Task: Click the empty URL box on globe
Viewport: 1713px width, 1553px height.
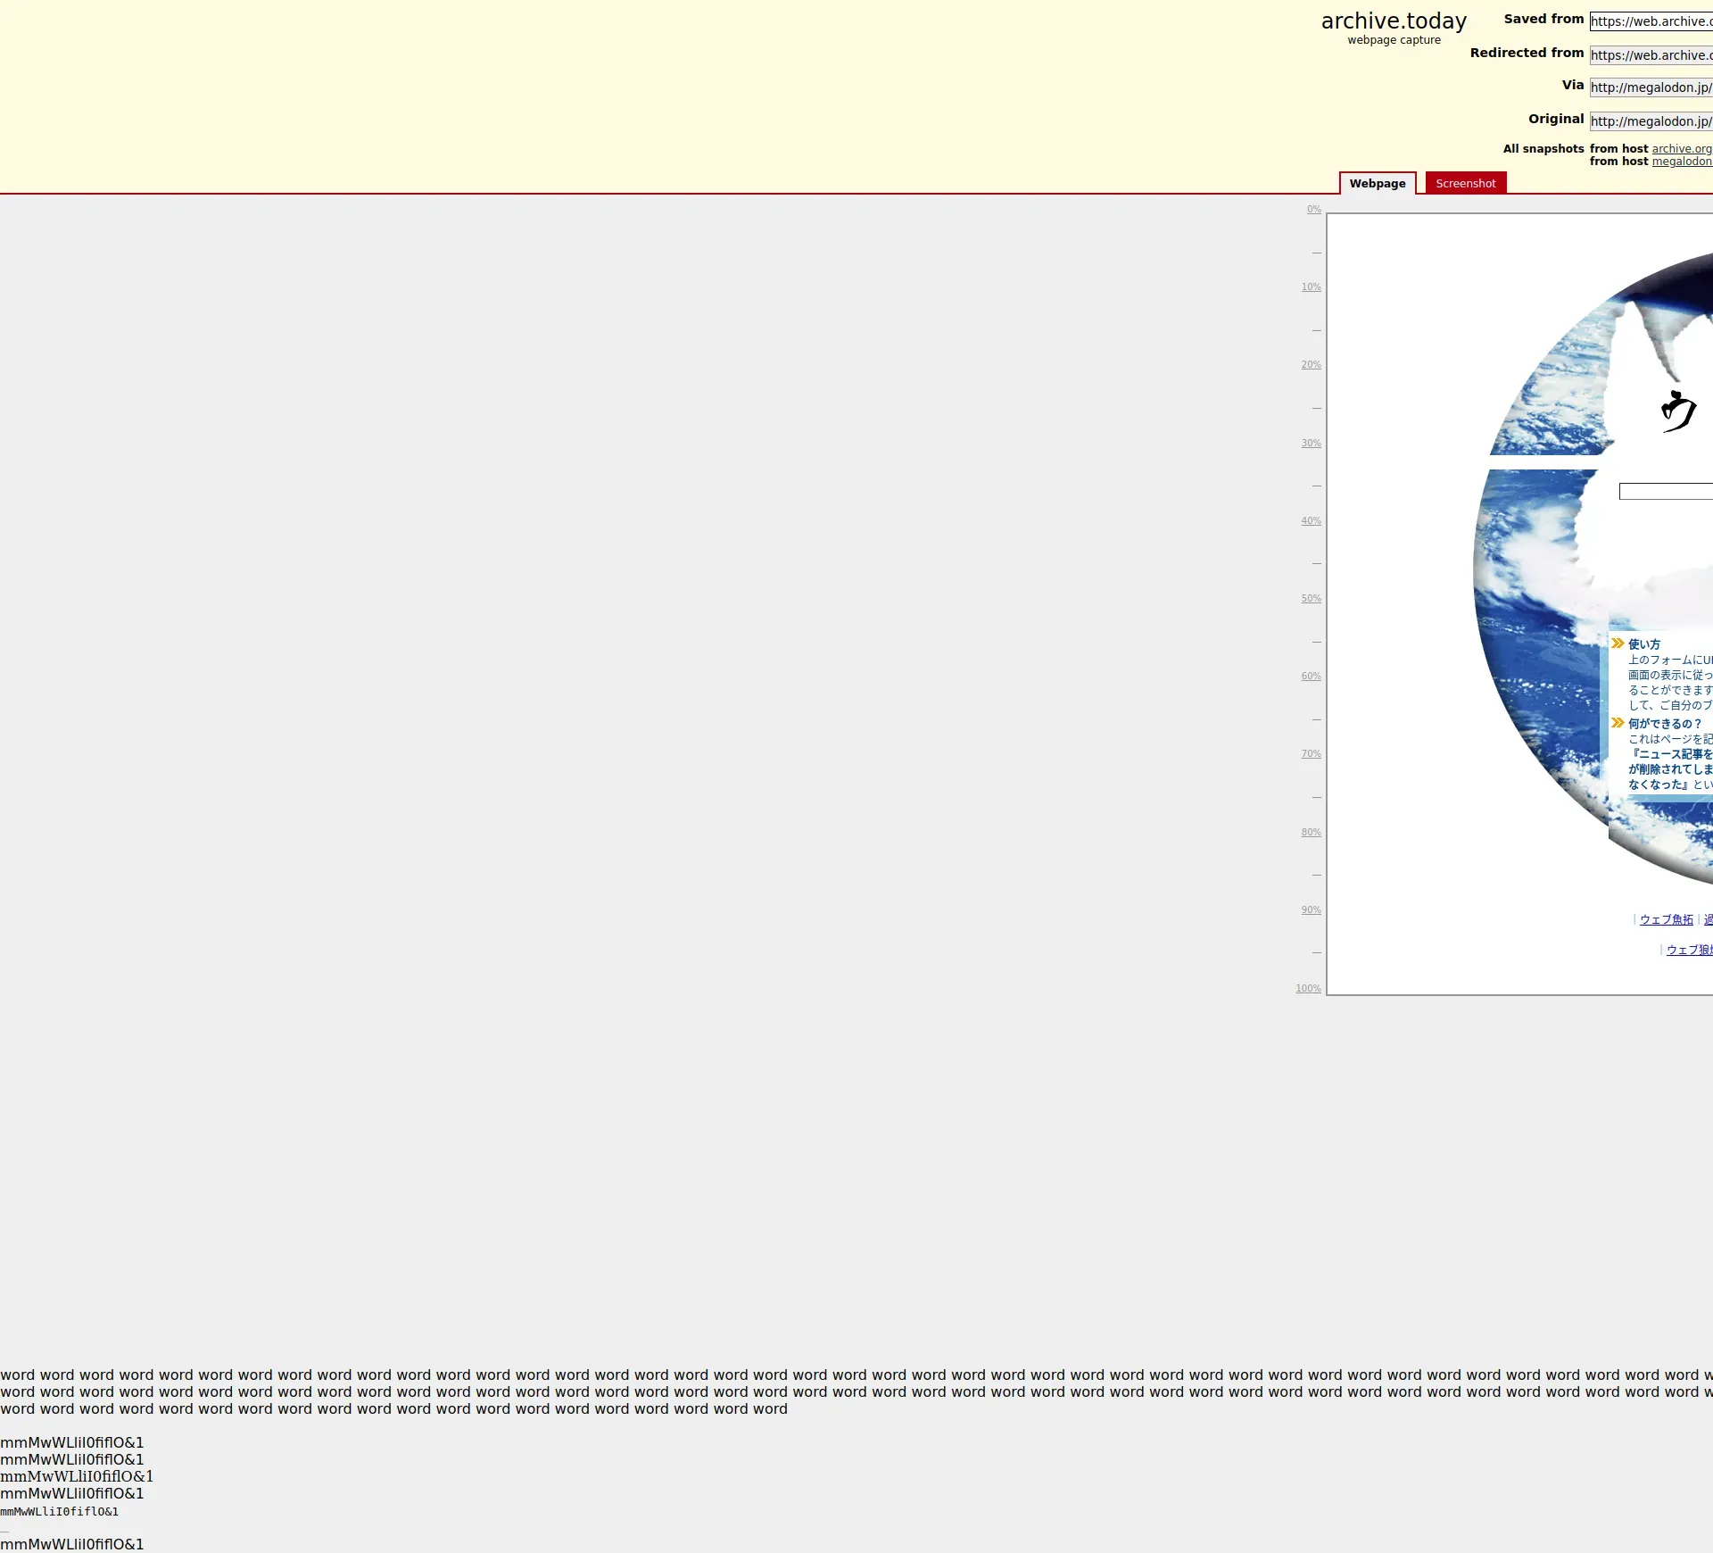Action: tap(1665, 492)
